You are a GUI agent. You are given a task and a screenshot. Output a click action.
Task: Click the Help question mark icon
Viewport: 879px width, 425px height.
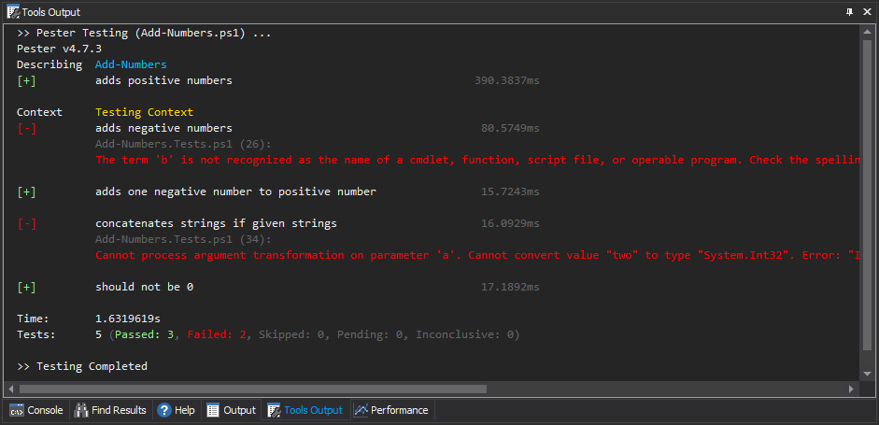click(x=163, y=410)
